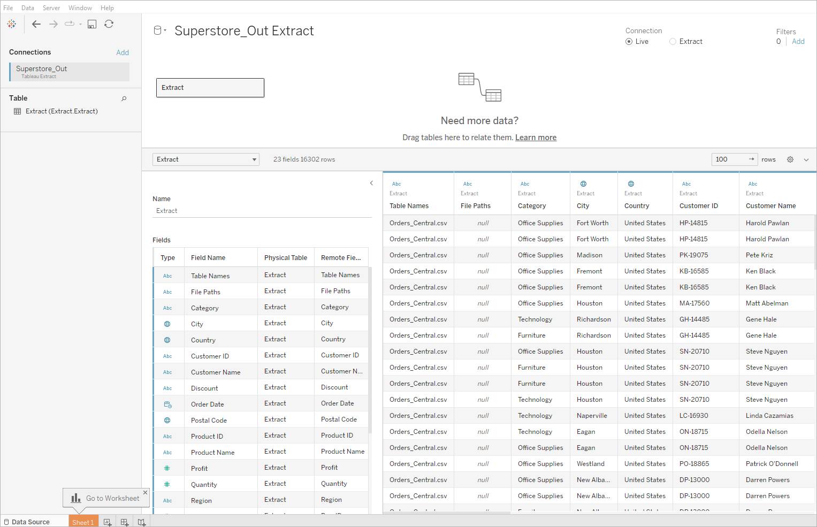The width and height of the screenshot is (817, 527).
Task: Click City column globe type icon
Action: tap(584, 184)
